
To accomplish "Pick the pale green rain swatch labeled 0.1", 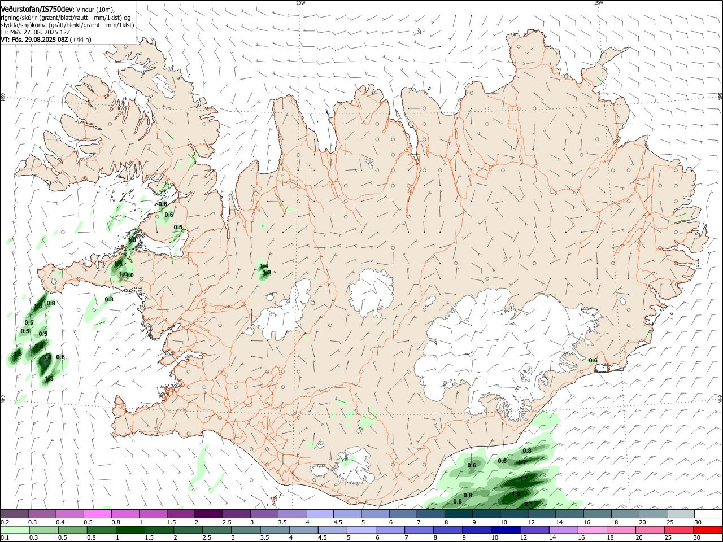I will point(14,530).
